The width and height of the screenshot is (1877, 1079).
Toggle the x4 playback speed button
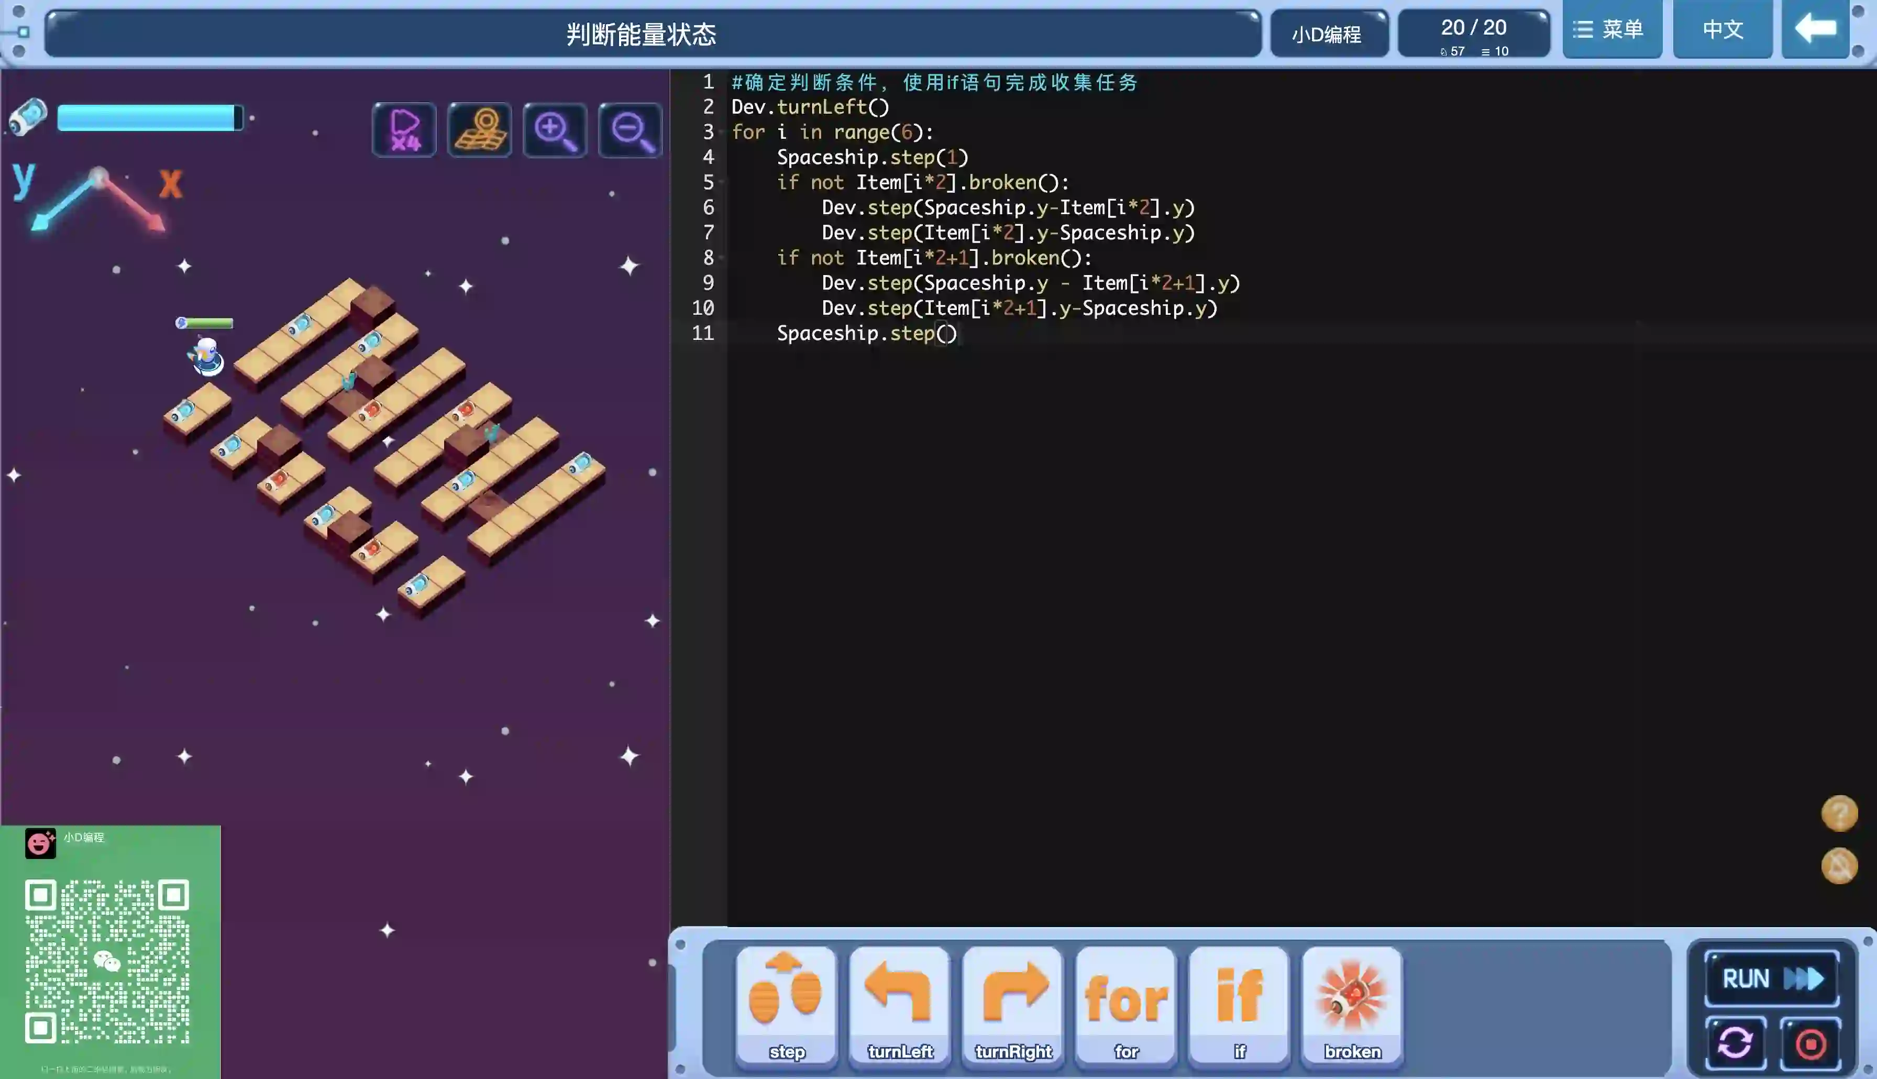(x=404, y=130)
